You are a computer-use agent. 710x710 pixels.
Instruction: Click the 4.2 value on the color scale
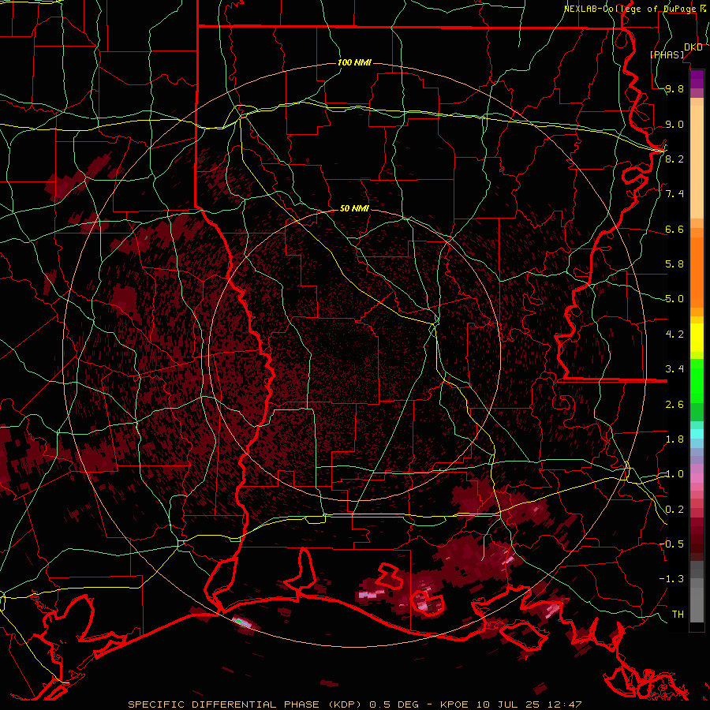[674, 334]
